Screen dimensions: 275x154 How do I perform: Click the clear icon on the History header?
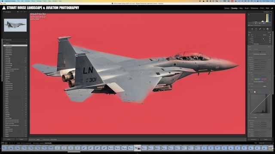[26, 43]
